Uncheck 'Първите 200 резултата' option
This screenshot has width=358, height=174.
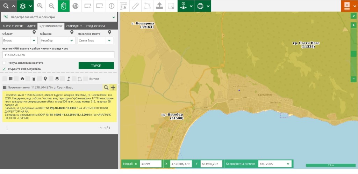coord(4,69)
